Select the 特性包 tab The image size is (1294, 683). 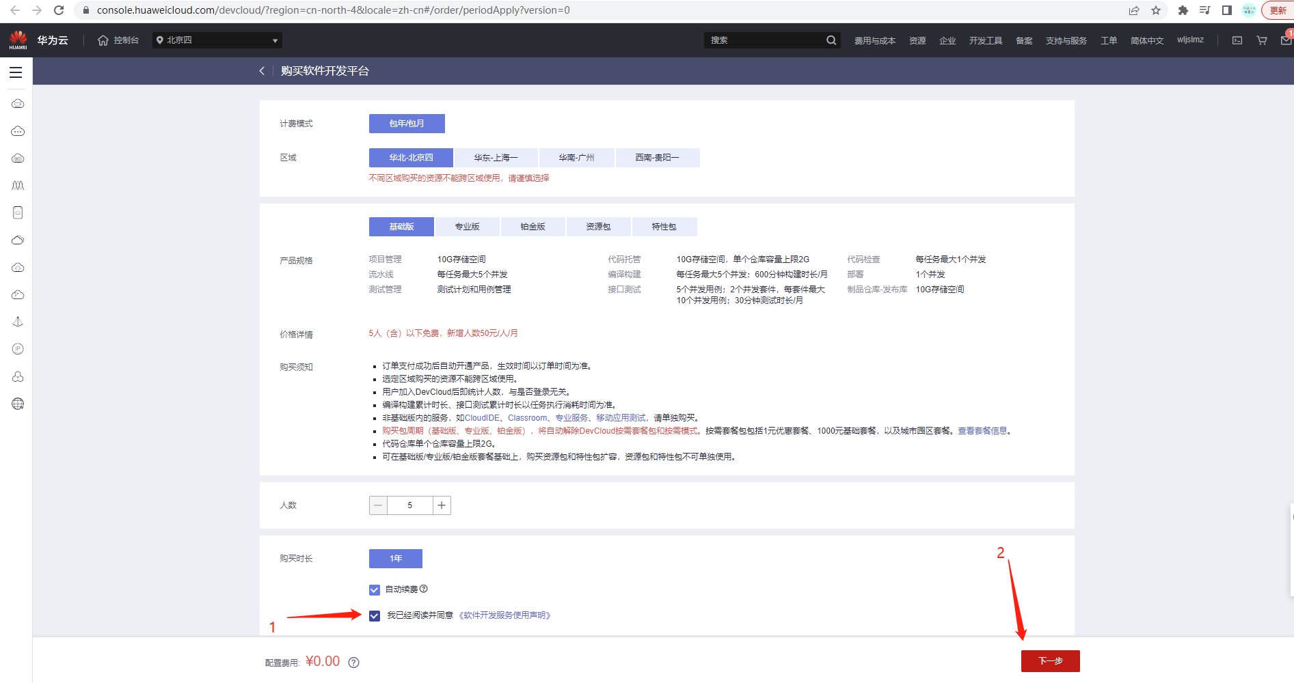664,227
